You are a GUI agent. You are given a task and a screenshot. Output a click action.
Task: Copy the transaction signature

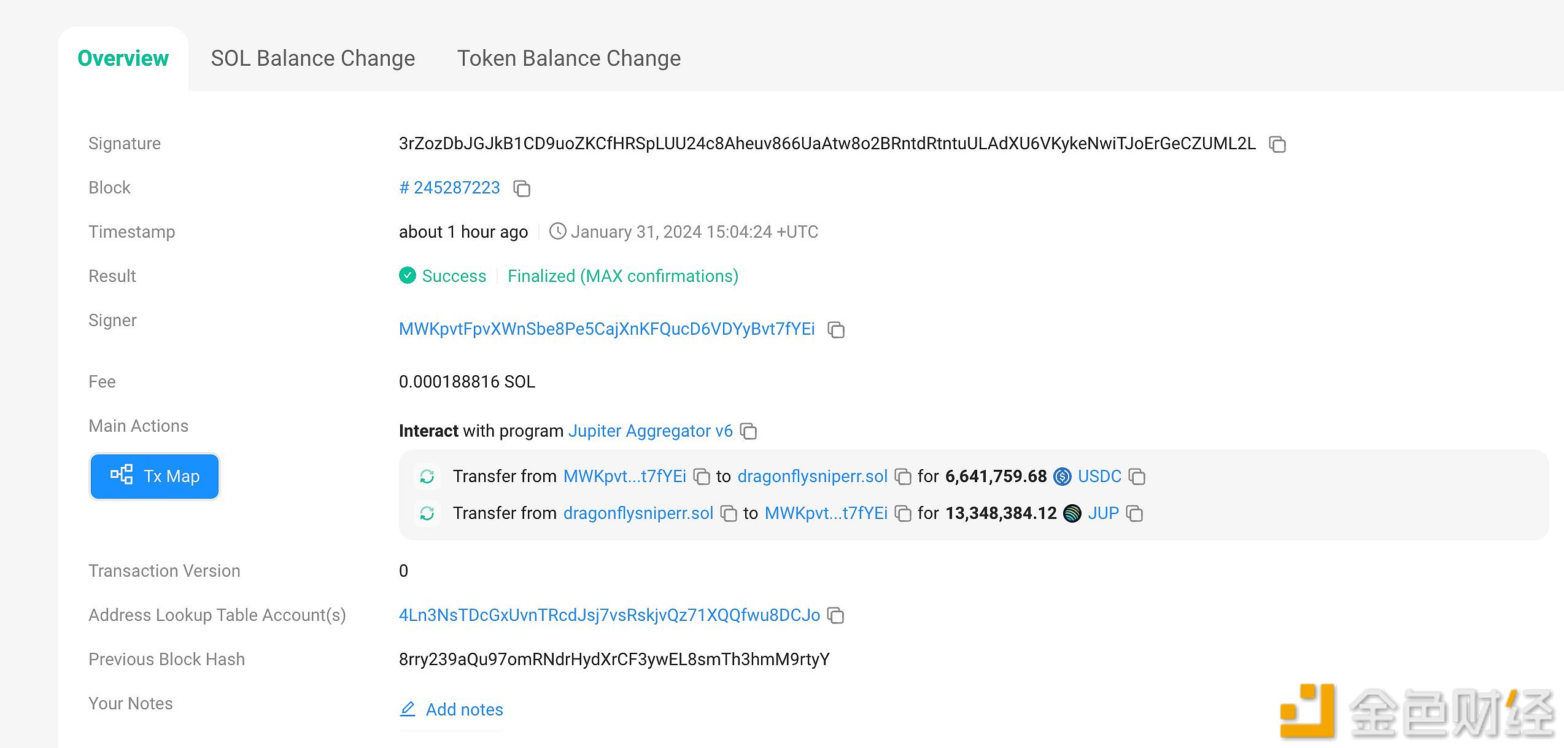point(1277,144)
